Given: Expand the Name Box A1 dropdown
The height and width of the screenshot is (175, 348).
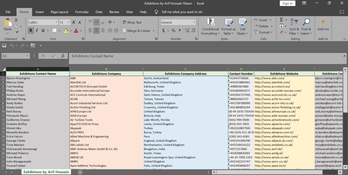Looking at the screenshot, I should (28, 56).
